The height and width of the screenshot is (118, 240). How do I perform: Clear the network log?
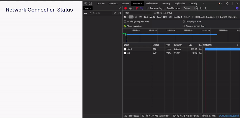130,8
